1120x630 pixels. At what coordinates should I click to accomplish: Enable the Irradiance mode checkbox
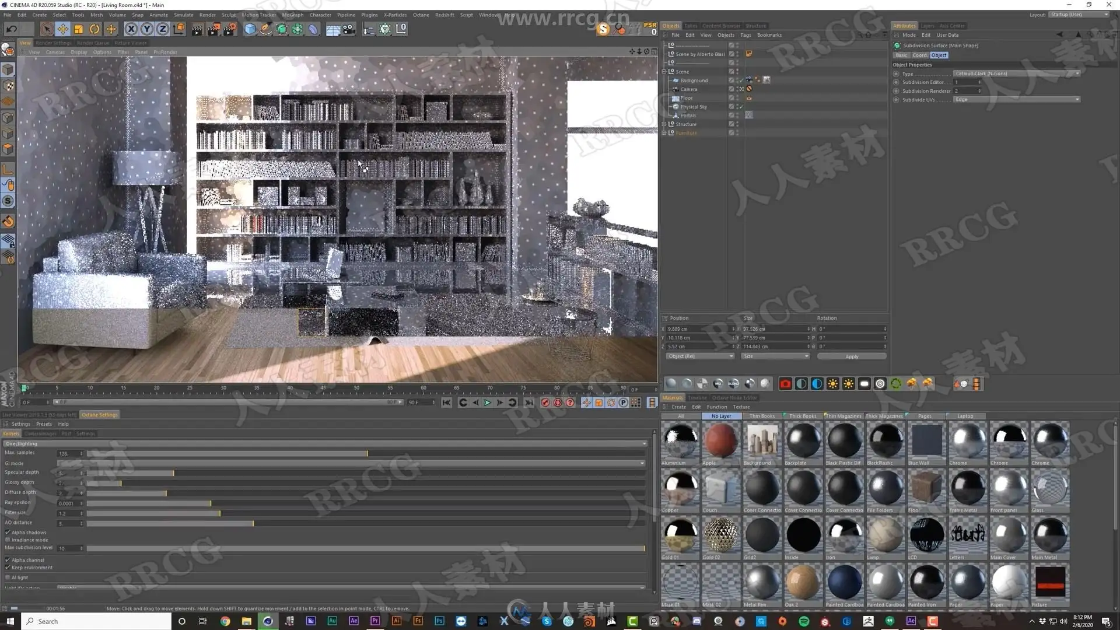8,540
